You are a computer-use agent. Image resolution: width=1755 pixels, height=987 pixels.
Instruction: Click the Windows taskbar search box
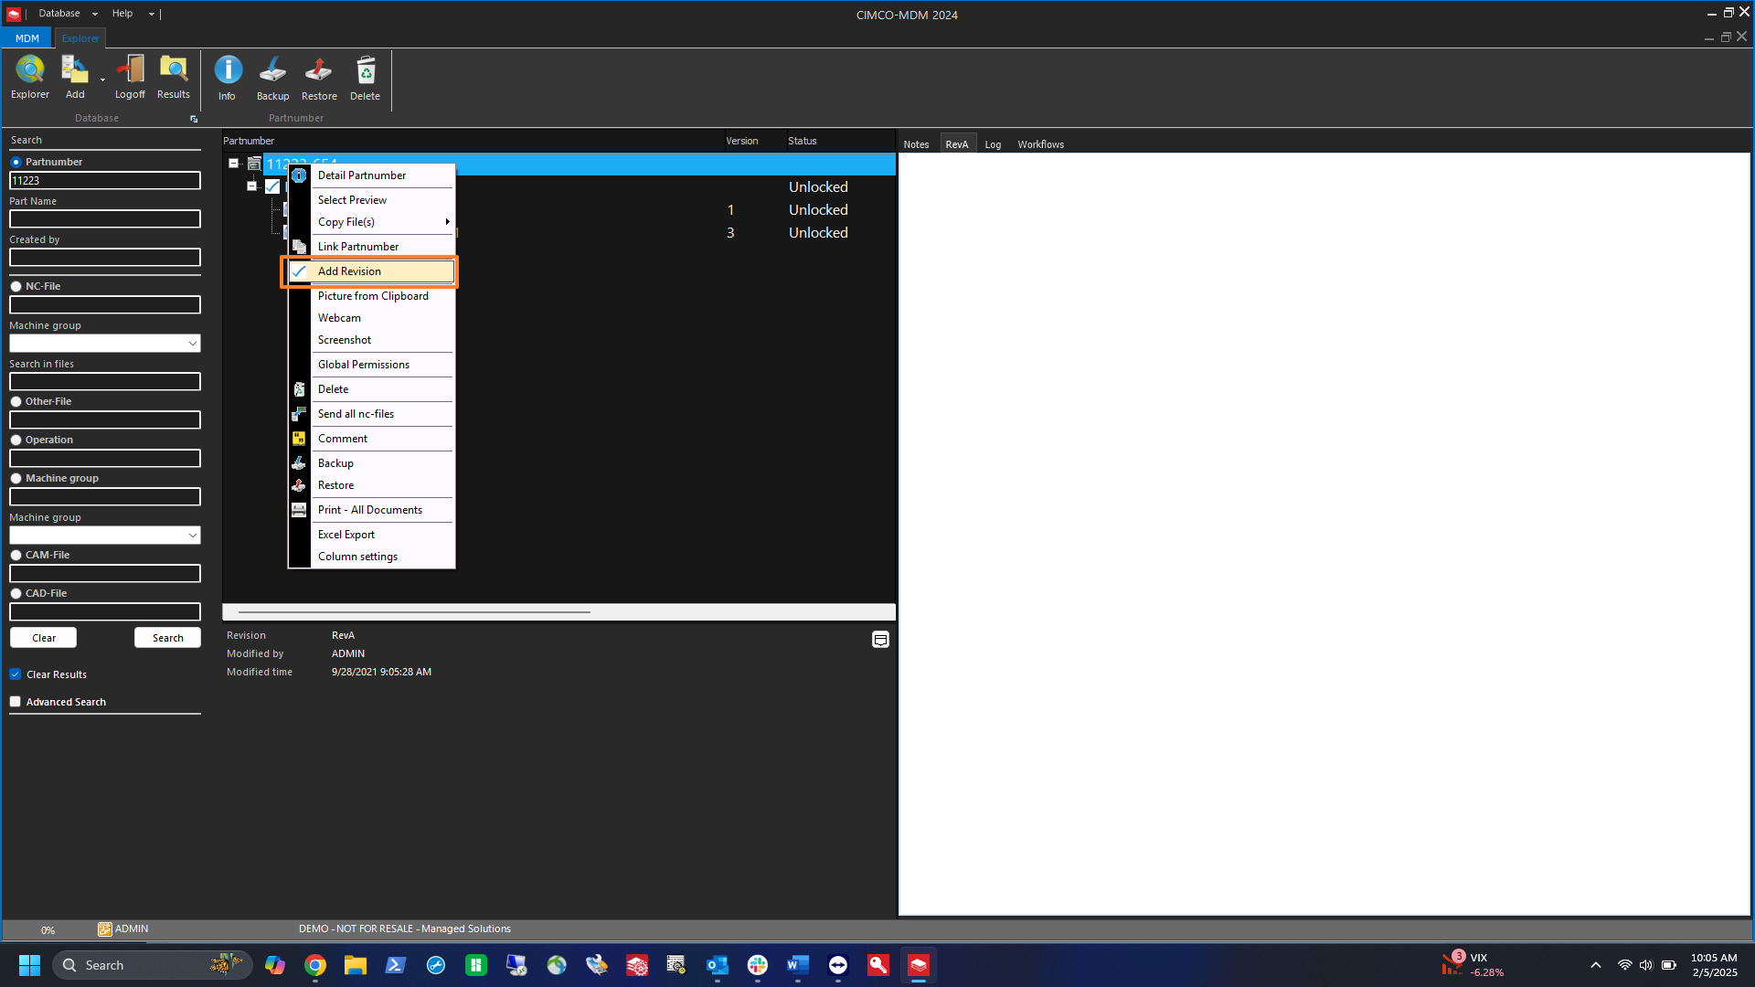pos(152,965)
